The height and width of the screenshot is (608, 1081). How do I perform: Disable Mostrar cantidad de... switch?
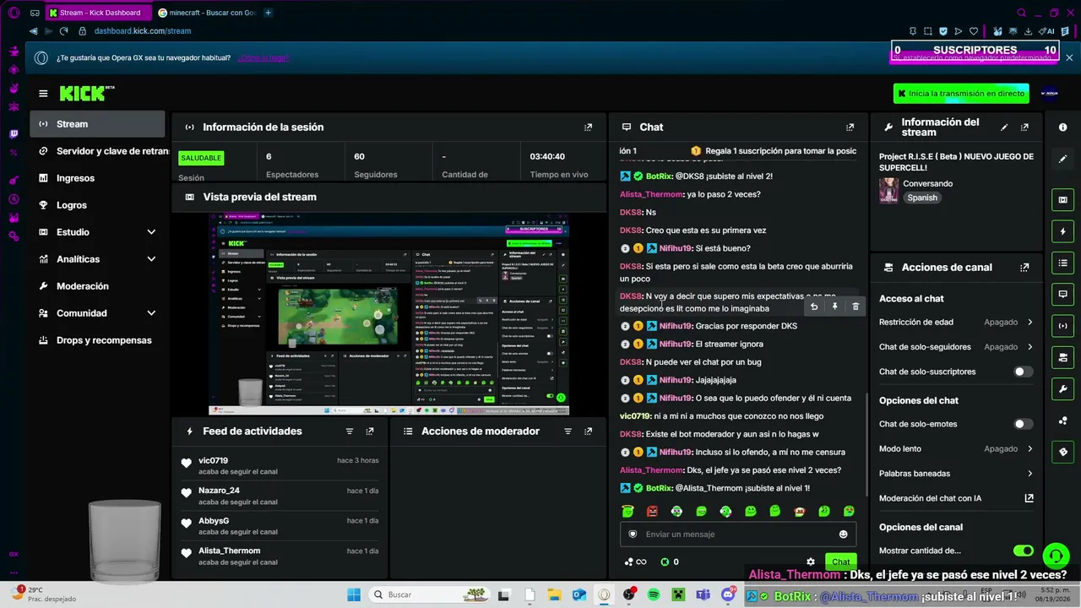[1023, 551]
